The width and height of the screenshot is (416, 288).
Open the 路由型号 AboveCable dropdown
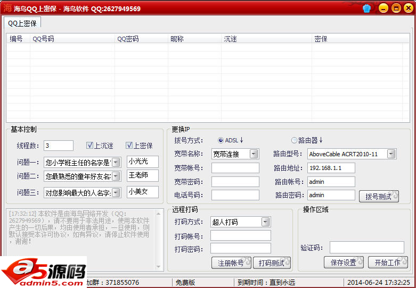point(391,154)
